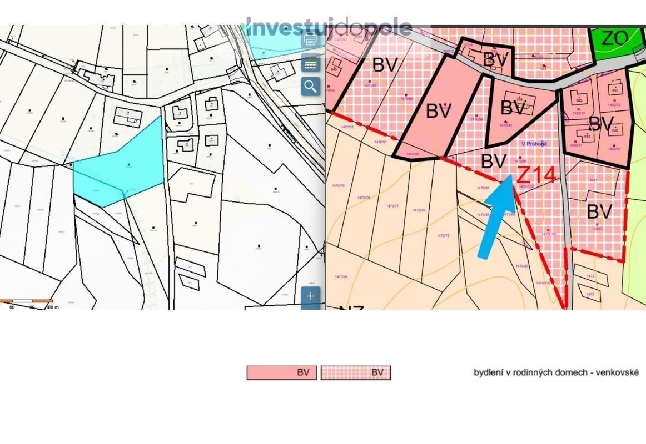Click the legend text 'bydlení v rodinných domech - venkovské'
This screenshot has height=444, width=646.
[556, 372]
